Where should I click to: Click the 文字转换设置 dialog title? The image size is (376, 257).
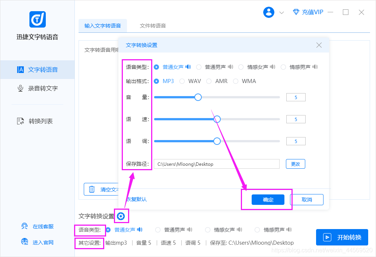[x=141, y=45]
